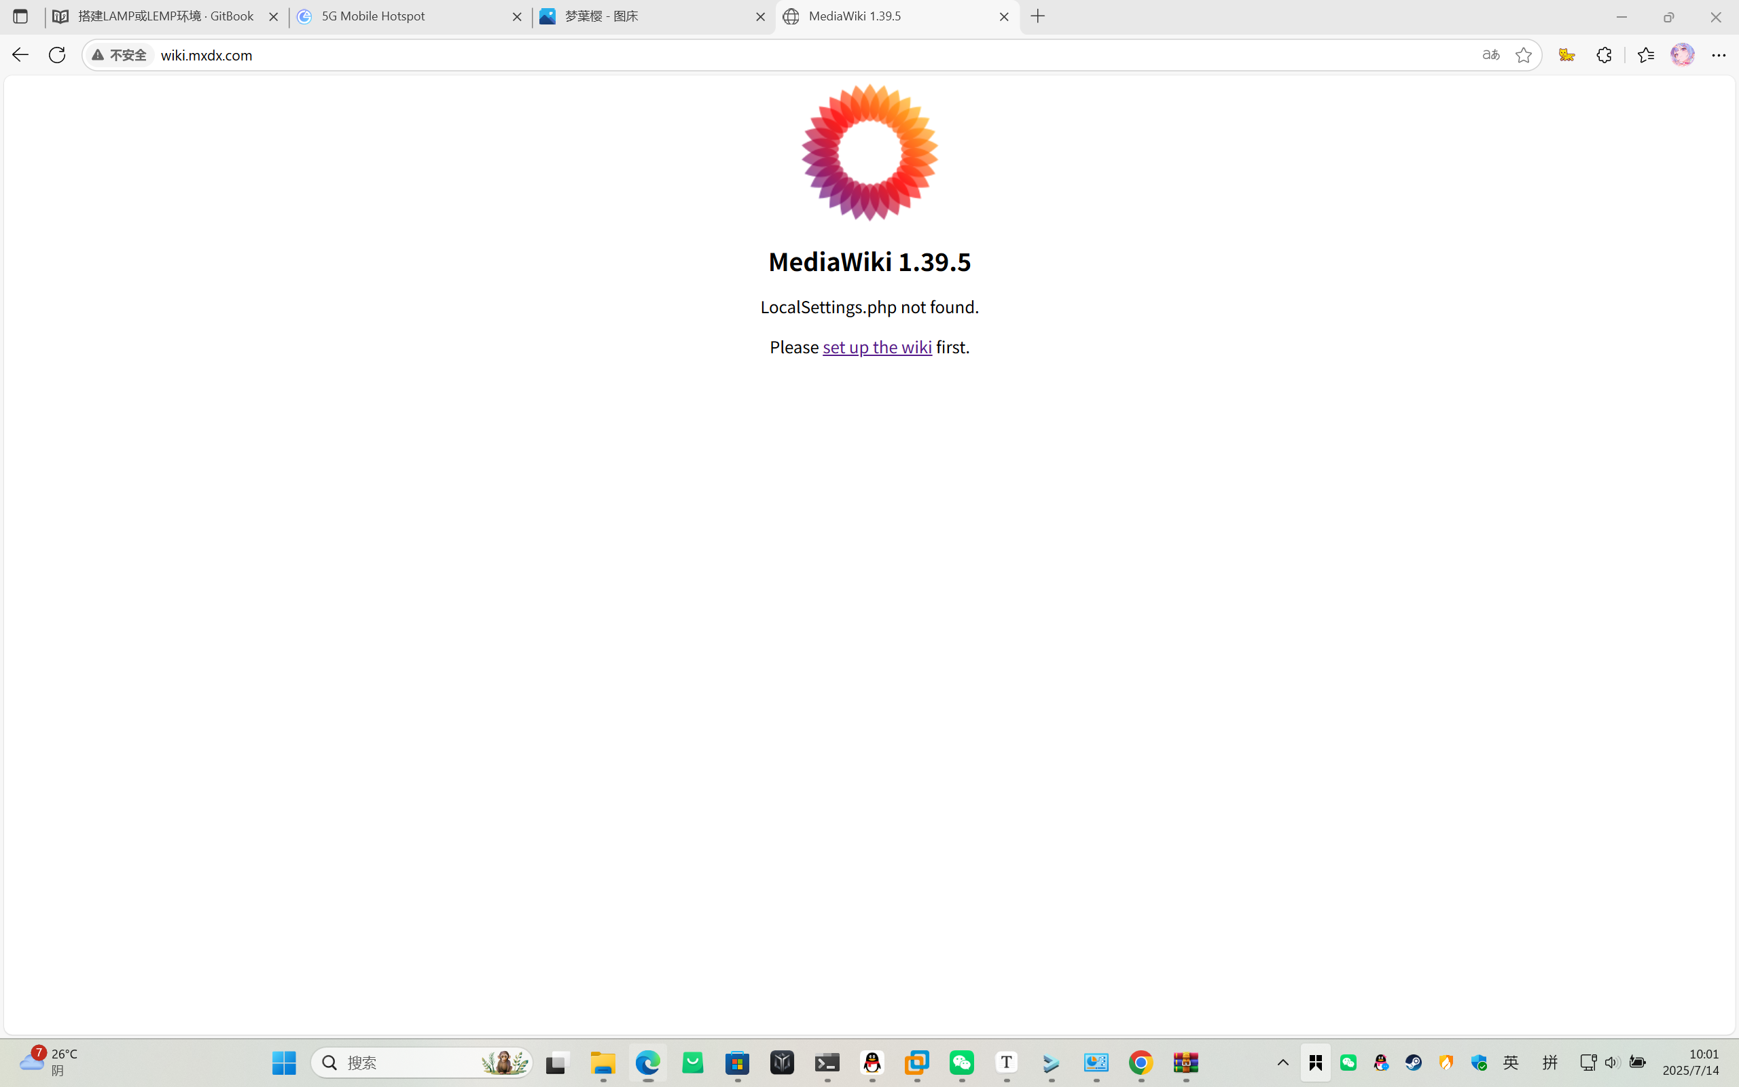Viewport: 1739px width, 1087px height.
Task: Open the 不安全 site security info badge
Action: pyautogui.click(x=120, y=55)
